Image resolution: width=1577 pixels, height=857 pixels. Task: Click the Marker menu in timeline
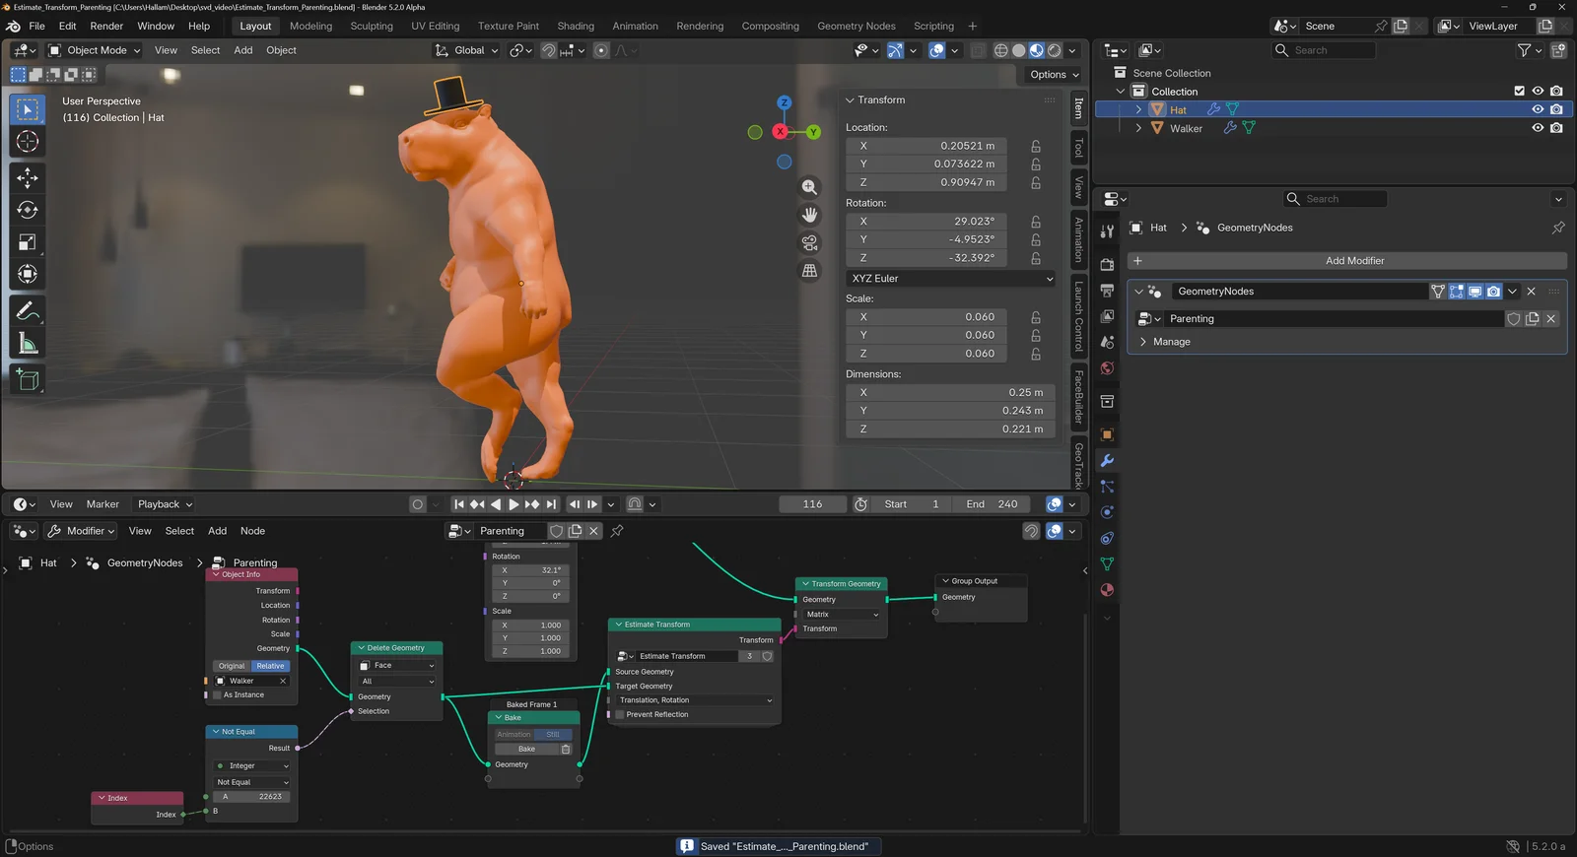click(x=103, y=504)
